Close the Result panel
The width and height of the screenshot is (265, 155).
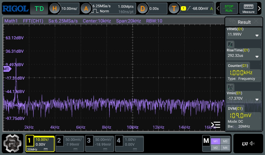(x=256, y=21)
